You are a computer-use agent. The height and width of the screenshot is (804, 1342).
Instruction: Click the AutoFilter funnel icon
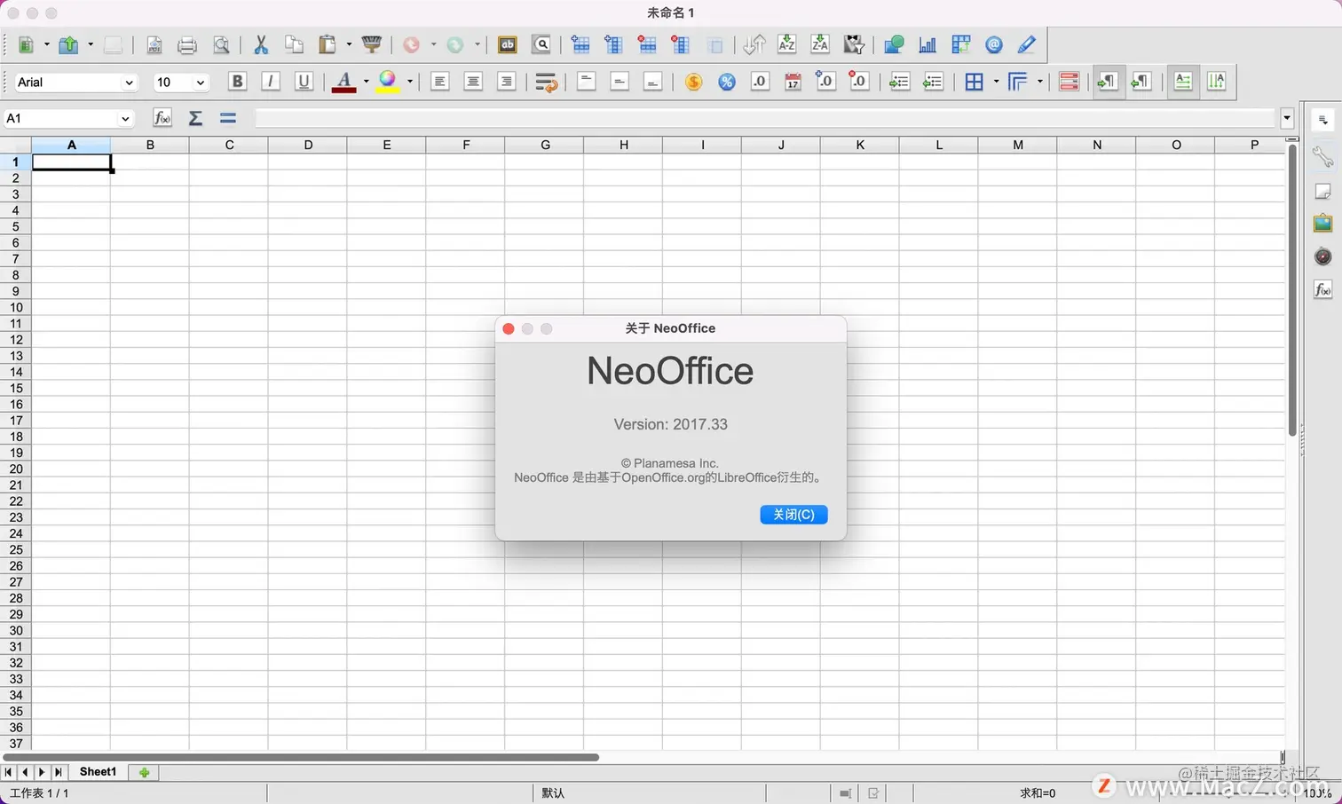point(854,44)
